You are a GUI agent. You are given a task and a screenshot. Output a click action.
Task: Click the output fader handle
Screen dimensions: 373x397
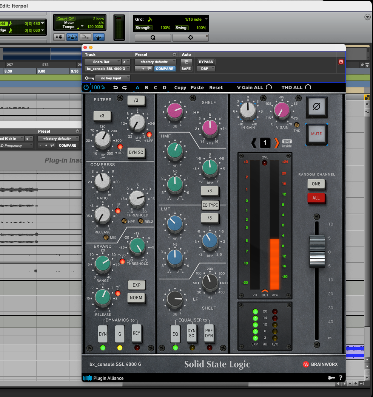click(317, 251)
